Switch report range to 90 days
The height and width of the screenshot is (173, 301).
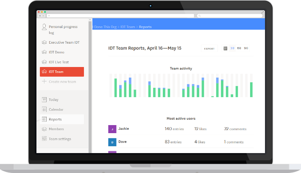(246, 48)
